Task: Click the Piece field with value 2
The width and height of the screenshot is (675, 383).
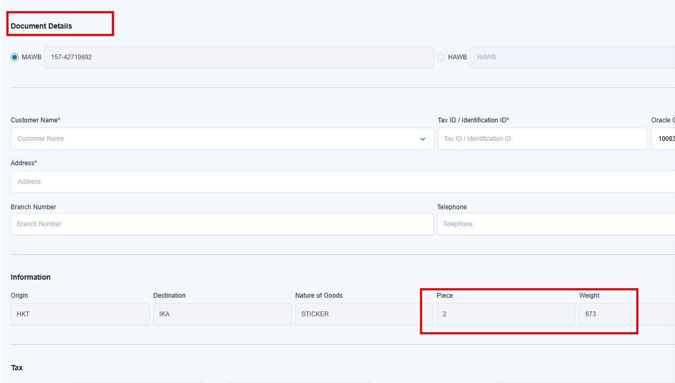Action: 505,314
